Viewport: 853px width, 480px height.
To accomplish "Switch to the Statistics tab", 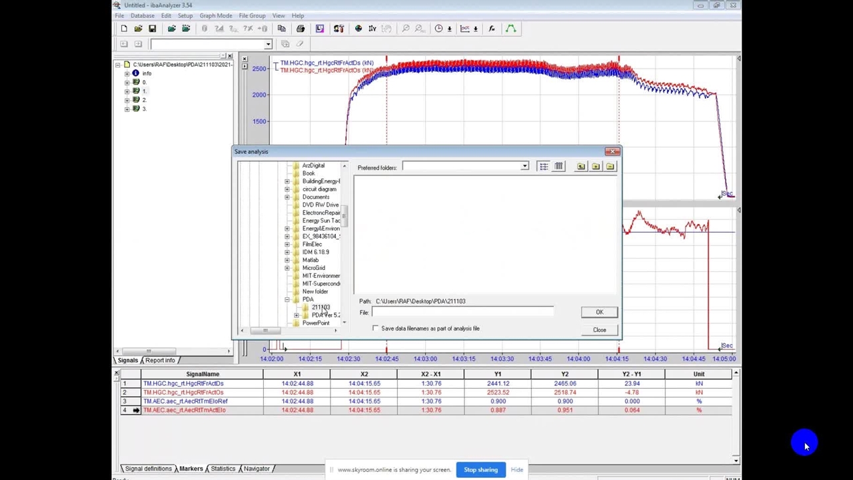I will (x=223, y=469).
